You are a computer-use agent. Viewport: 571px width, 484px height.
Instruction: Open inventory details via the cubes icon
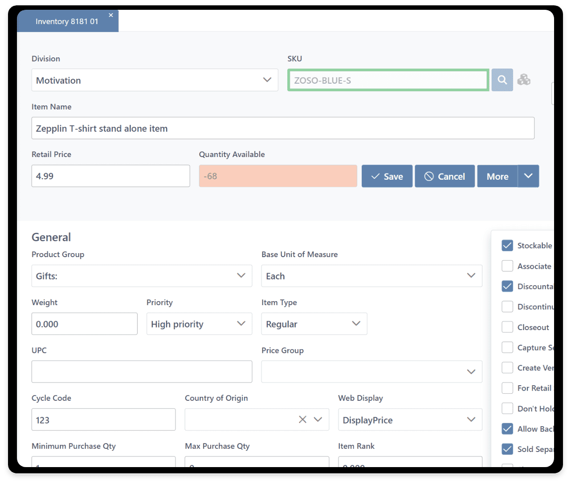[524, 80]
